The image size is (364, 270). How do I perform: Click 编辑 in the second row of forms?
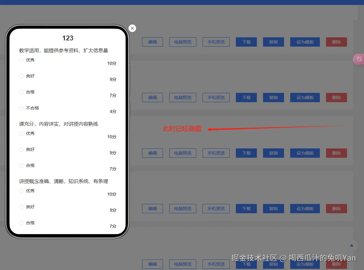pyautogui.click(x=152, y=98)
